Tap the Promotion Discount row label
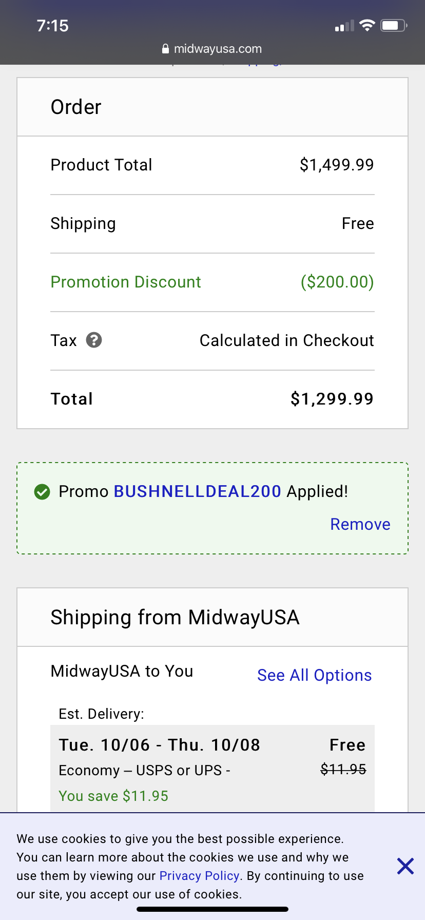The height and width of the screenshot is (920, 425). tap(126, 282)
